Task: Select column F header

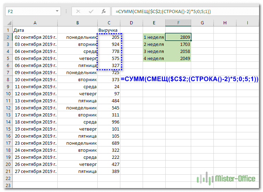Action: (178, 23)
